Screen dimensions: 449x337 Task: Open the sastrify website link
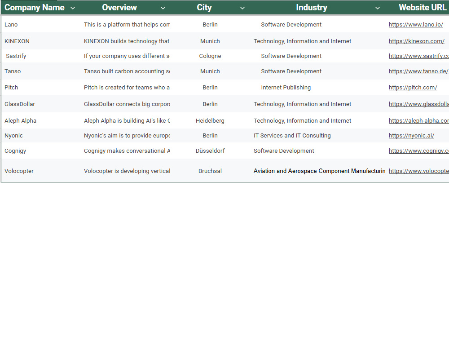tap(418, 56)
